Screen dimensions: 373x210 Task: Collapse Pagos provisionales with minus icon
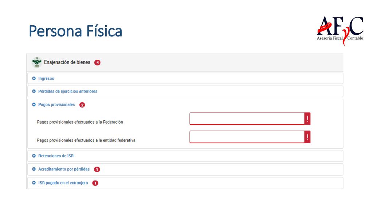[34, 105]
